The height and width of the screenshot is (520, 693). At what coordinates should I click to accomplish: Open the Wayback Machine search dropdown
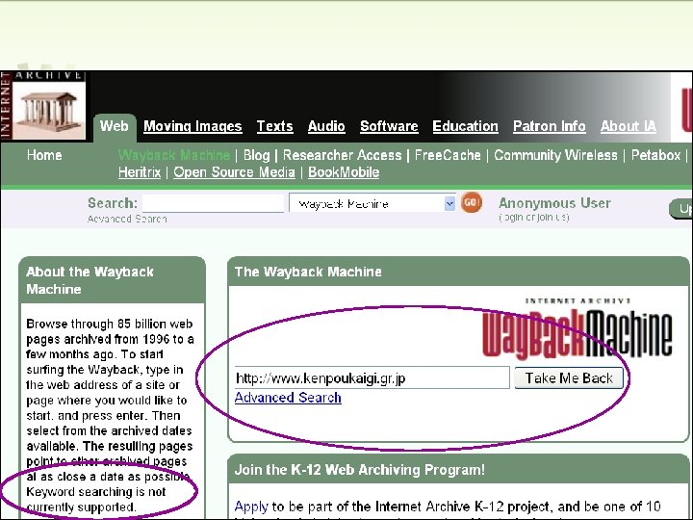tap(372, 203)
